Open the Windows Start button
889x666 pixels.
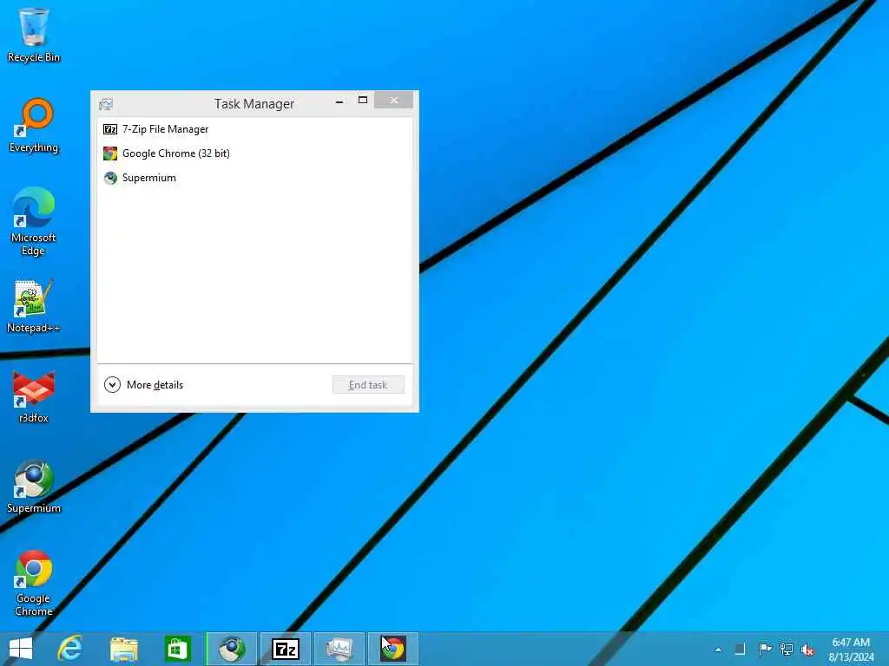(x=21, y=649)
